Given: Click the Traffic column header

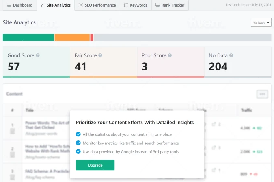Looking at the screenshot, I should [246, 110].
